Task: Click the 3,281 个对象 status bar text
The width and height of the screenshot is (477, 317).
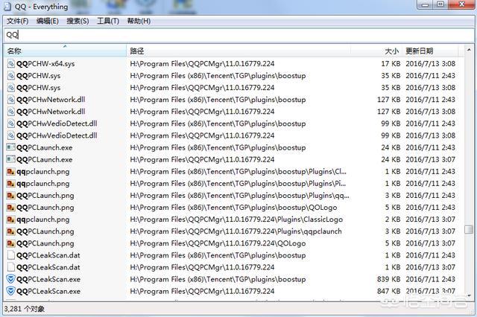Action: 25,309
